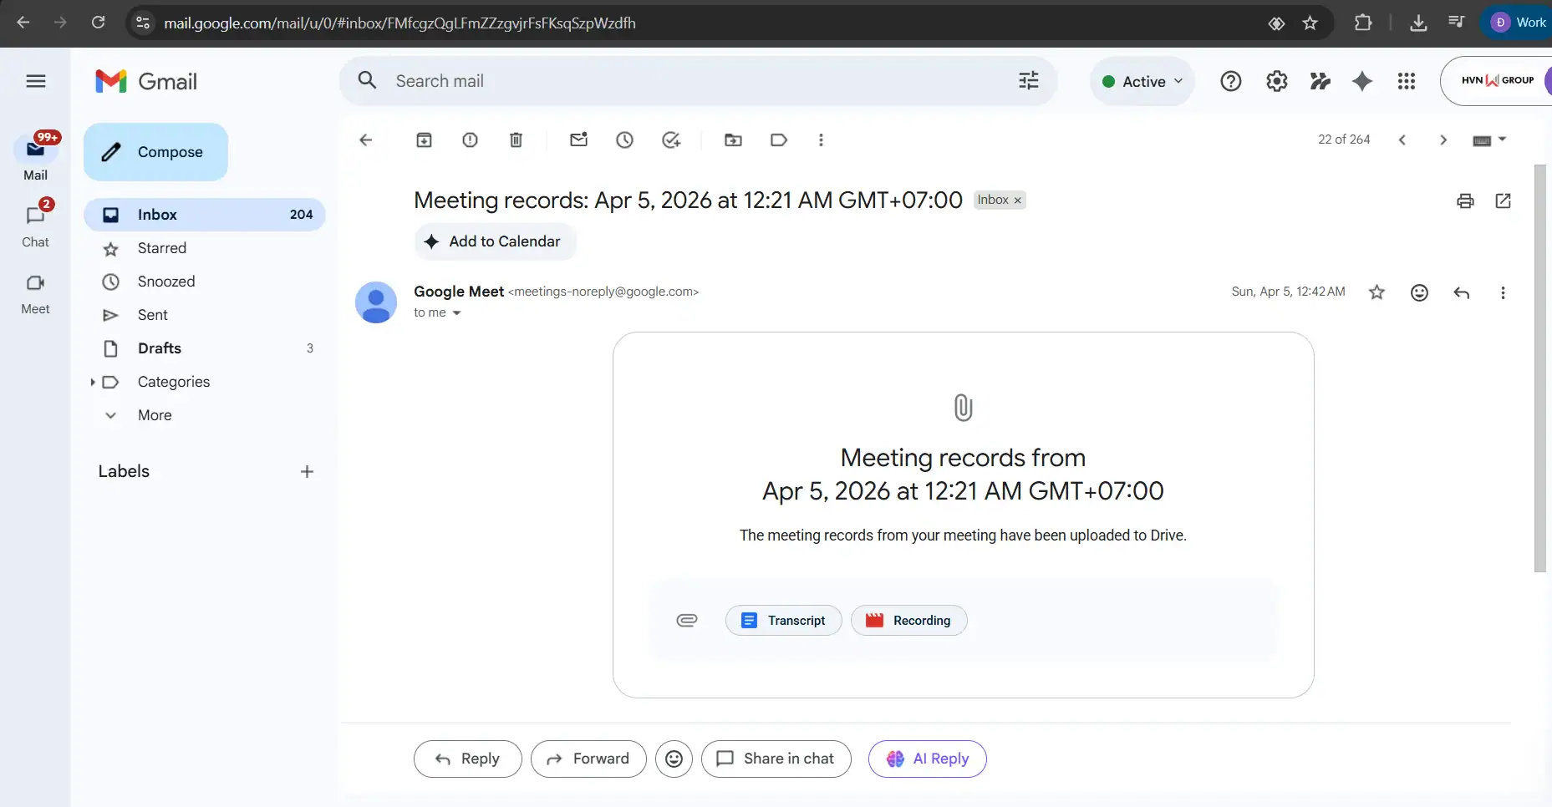Screen dimensions: 1552x807
Task: Add emoji reaction next to Forward
Action: pos(674,759)
